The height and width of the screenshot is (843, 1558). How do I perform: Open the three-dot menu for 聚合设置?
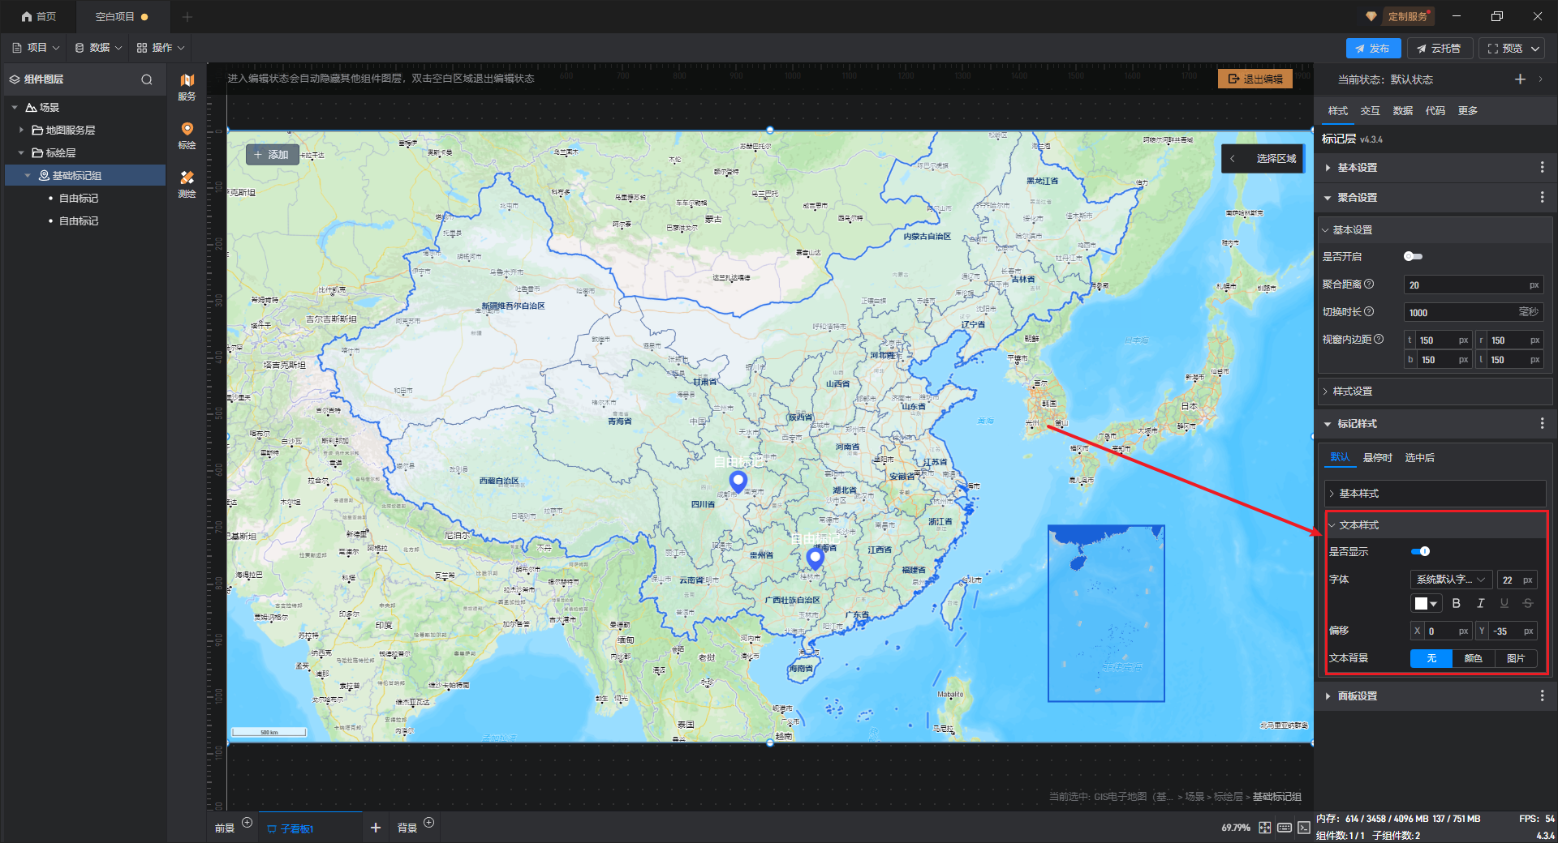(1542, 197)
